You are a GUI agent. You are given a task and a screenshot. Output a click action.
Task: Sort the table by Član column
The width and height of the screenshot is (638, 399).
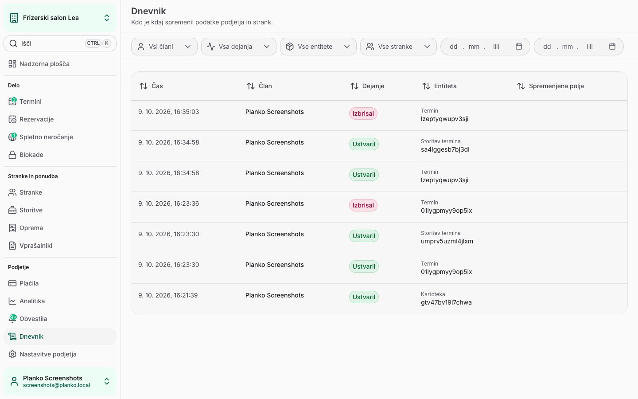point(259,86)
